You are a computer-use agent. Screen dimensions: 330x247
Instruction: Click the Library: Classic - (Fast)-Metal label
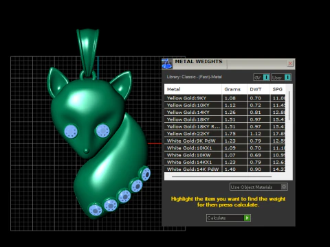tap(195, 77)
